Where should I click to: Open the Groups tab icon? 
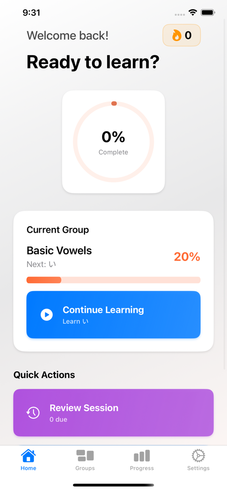tap(85, 456)
